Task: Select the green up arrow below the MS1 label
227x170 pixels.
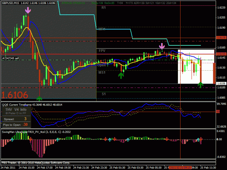Action: pos(121,75)
